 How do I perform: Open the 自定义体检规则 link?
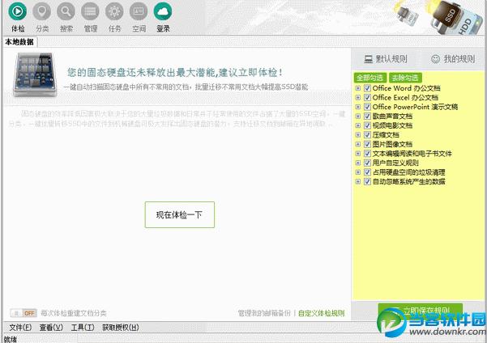pyautogui.click(x=321, y=313)
